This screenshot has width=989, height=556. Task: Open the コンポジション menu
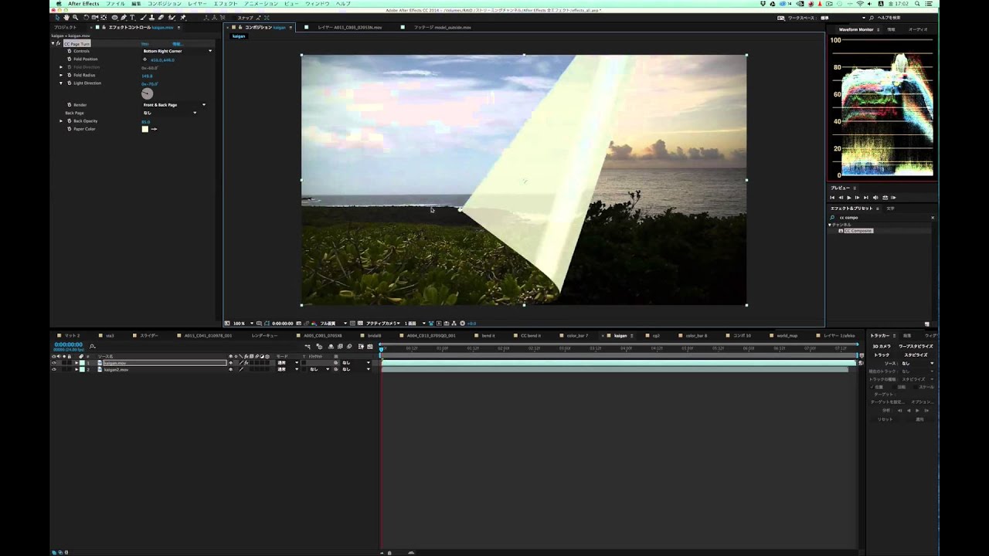tap(164, 4)
